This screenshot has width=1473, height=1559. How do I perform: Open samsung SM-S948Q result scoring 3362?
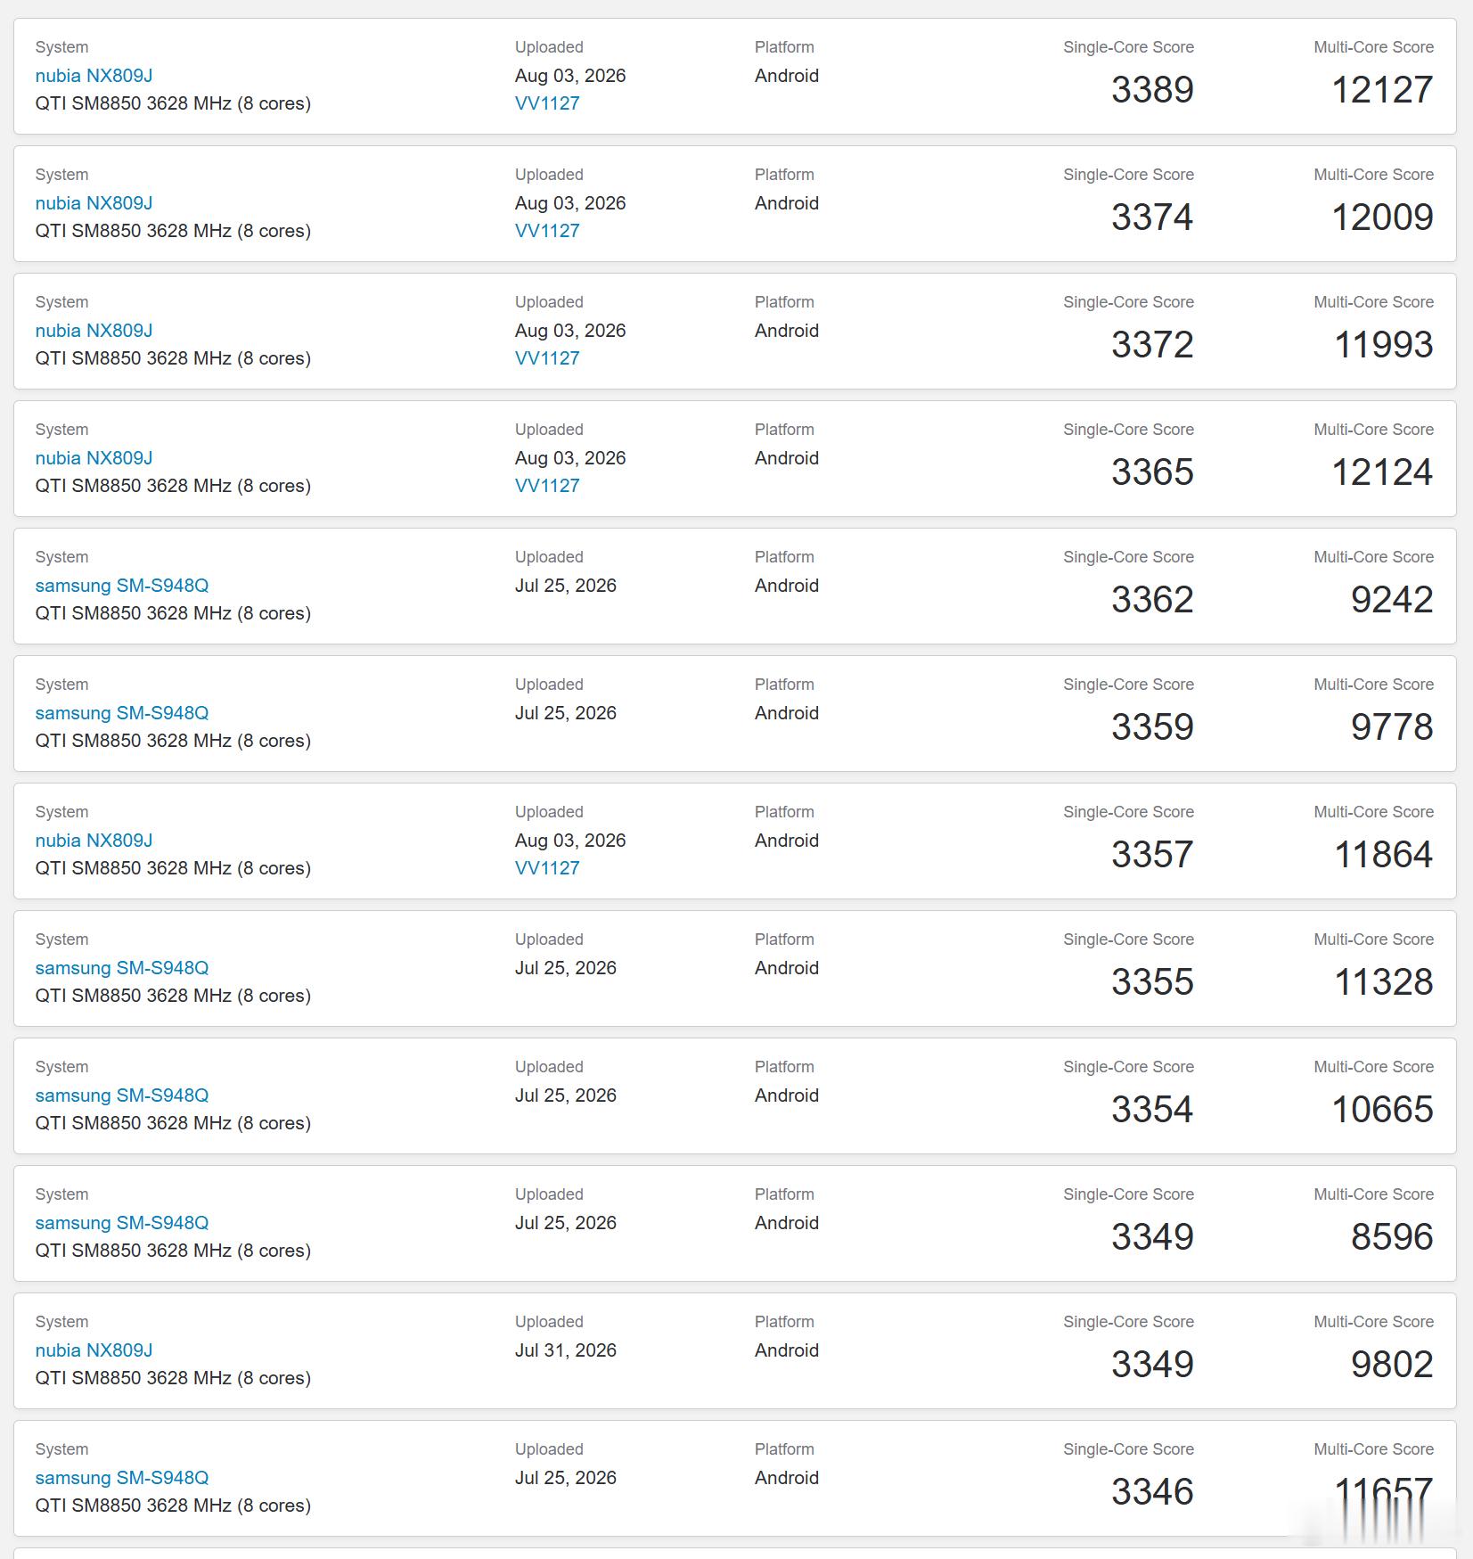tap(122, 586)
